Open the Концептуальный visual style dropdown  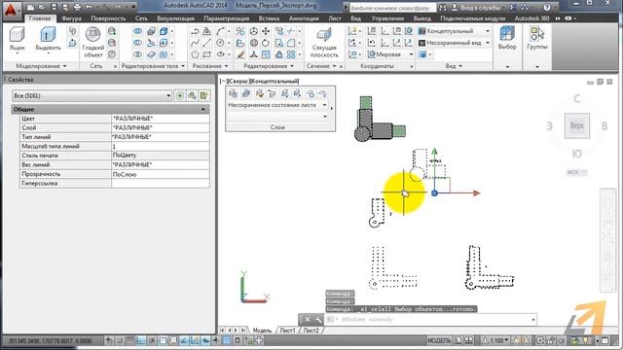[455, 31]
